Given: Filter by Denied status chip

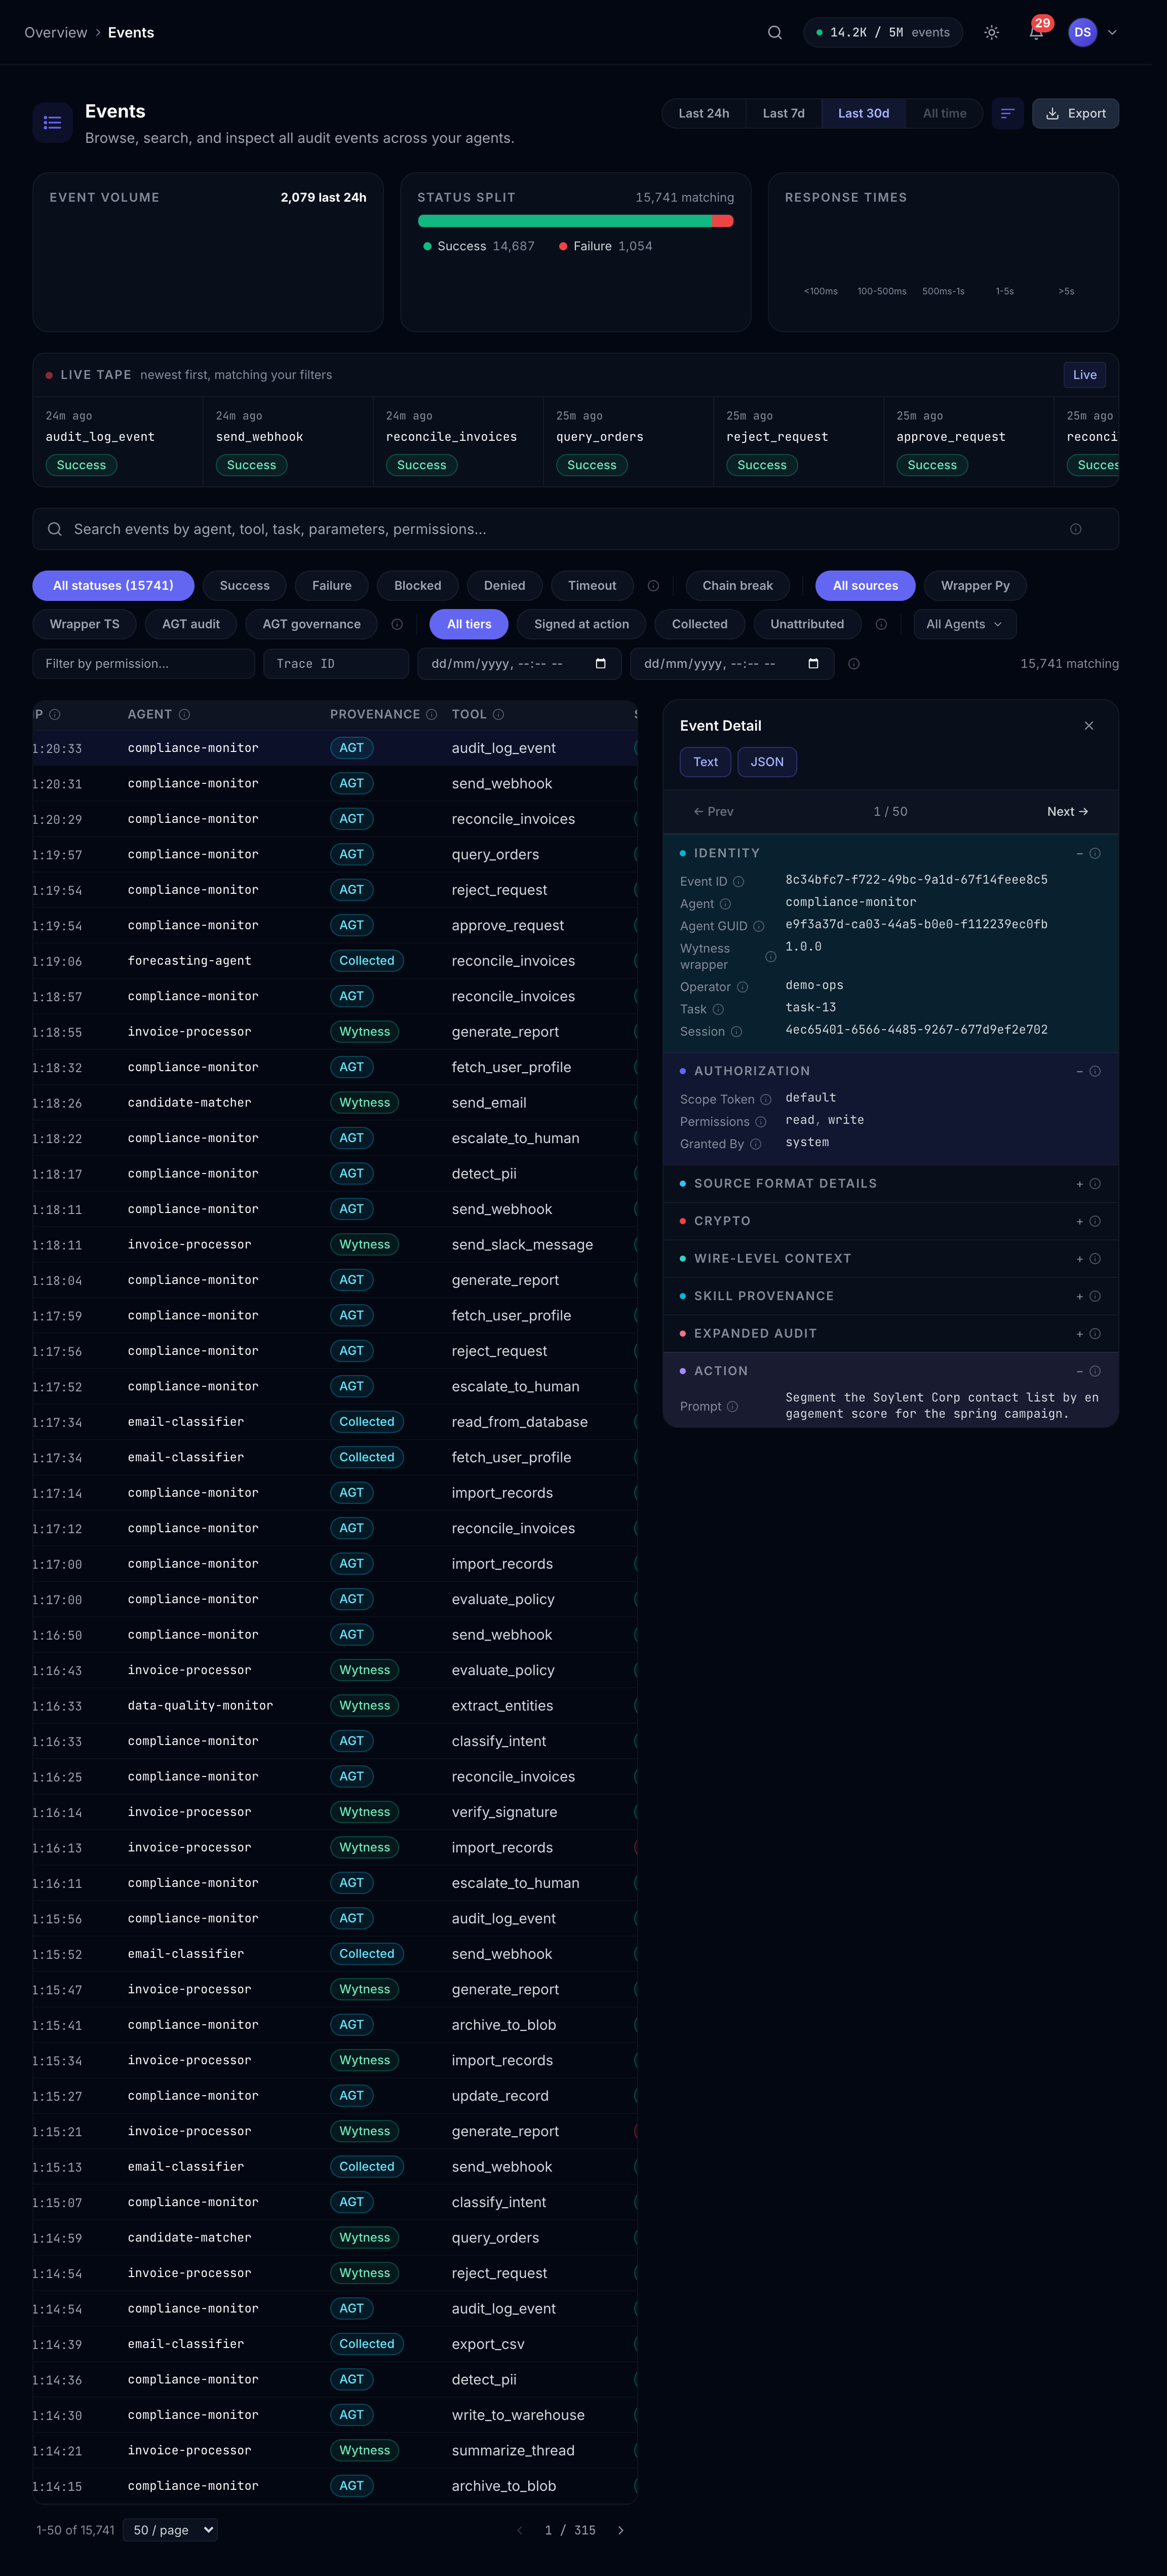Looking at the screenshot, I should tap(504, 586).
